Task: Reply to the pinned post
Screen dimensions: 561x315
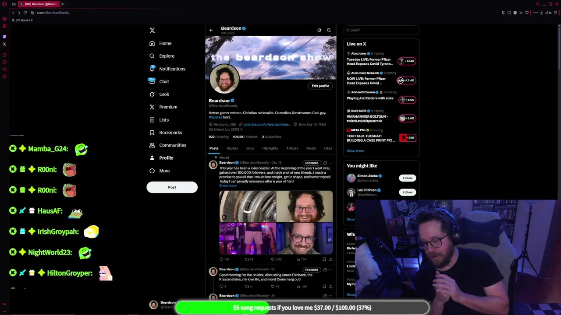Action: click(x=224, y=259)
